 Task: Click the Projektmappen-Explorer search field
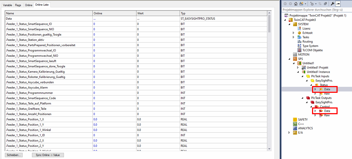315,9
